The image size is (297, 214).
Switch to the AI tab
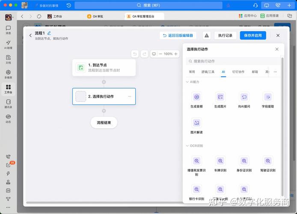(x=223, y=72)
